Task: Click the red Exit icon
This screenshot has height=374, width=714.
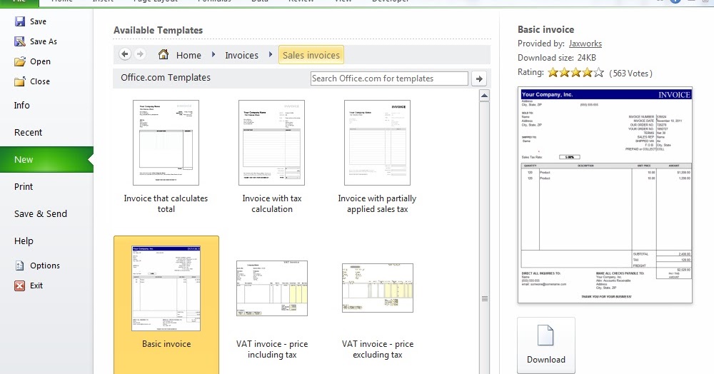Action: [19, 285]
